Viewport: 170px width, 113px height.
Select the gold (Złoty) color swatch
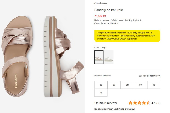click(99, 57)
